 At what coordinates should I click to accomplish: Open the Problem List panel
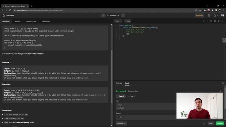(x=113, y=16)
